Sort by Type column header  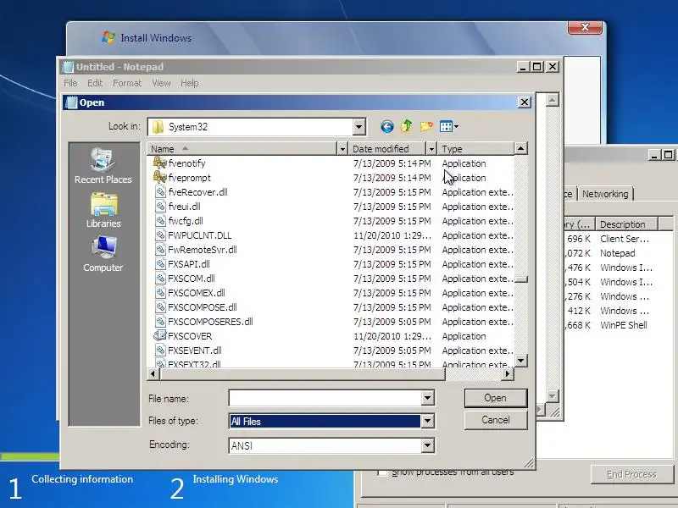(476, 149)
